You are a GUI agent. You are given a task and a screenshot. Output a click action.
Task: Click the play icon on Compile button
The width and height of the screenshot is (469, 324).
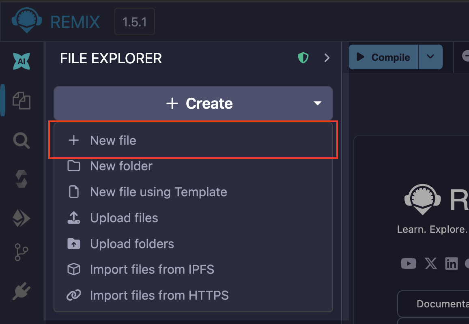360,57
